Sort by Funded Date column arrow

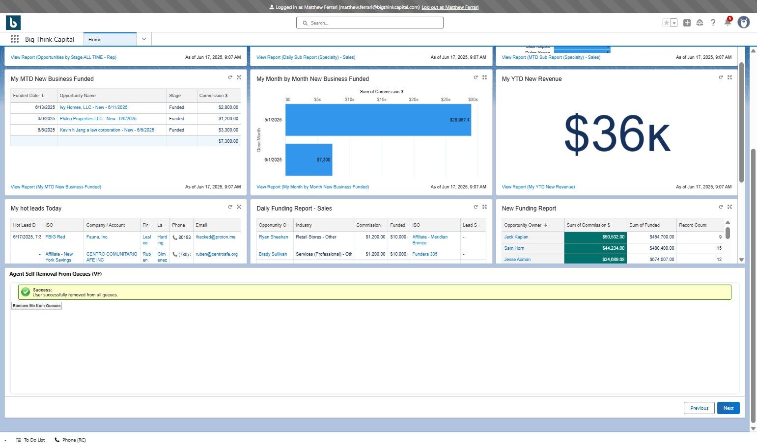coord(43,96)
